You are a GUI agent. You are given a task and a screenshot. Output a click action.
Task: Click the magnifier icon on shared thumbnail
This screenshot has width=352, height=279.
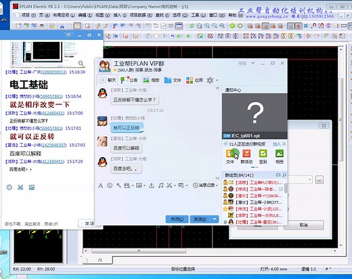pos(81,63)
